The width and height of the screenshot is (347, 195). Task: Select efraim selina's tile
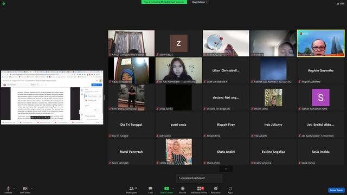coord(273,97)
